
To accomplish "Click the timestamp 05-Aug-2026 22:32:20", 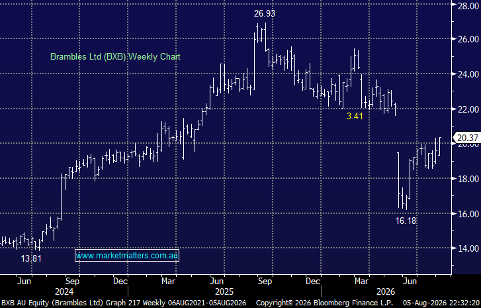I will pyautogui.click(x=441, y=303).
